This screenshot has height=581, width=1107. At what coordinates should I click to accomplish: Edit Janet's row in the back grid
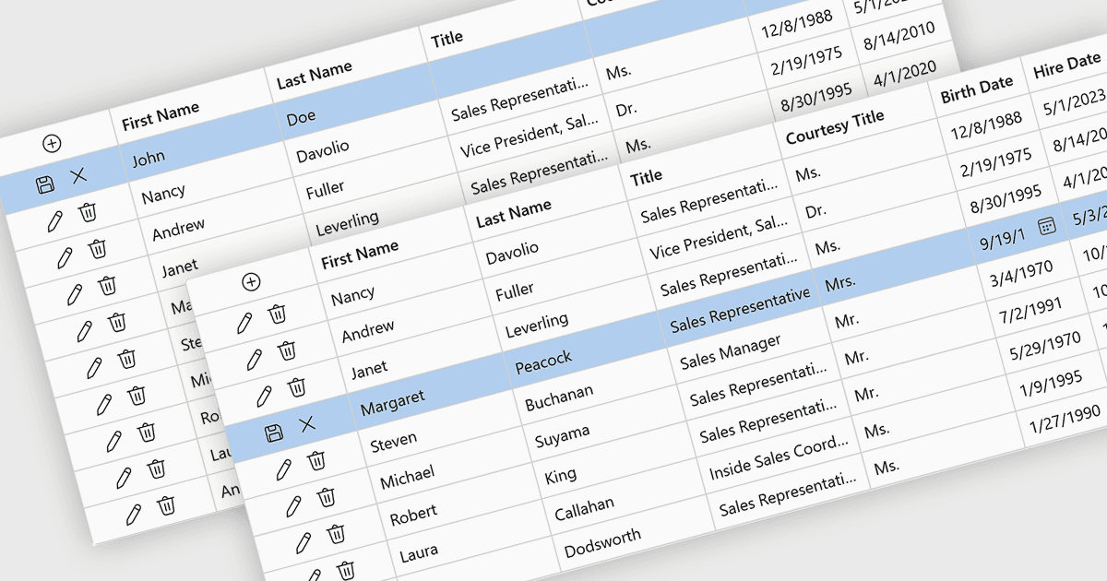click(x=74, y=295)
